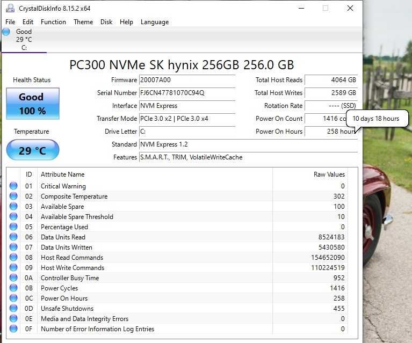The image size is (412, 343).
Task: Open the Theme menu
Action: 83,22
